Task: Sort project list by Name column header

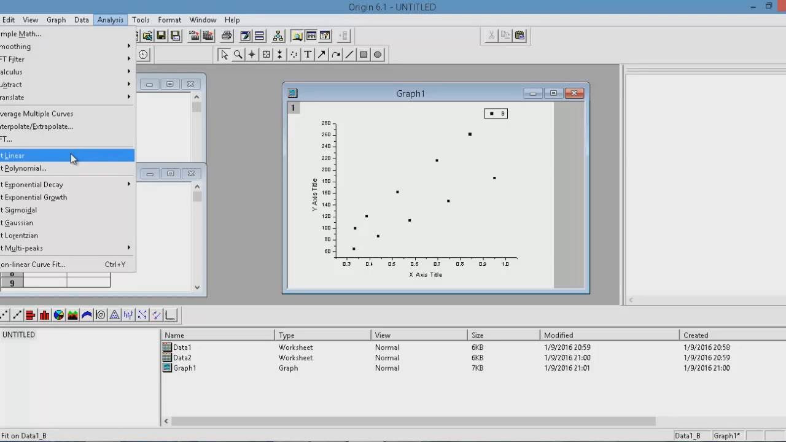Action: click(x=217, y=335)
